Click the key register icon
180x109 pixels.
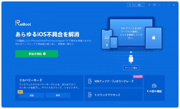tap(149, 5)
